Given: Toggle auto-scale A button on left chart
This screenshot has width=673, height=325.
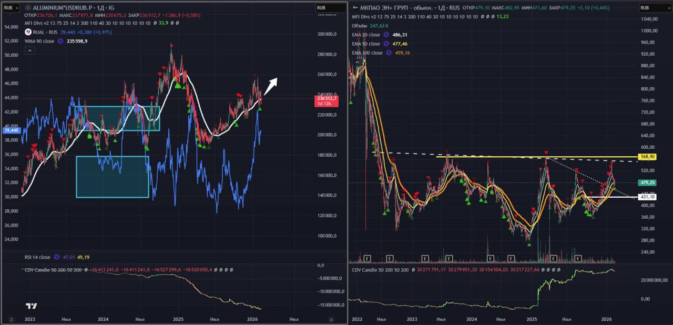Looking at the screenshot, I should [331, 319].
